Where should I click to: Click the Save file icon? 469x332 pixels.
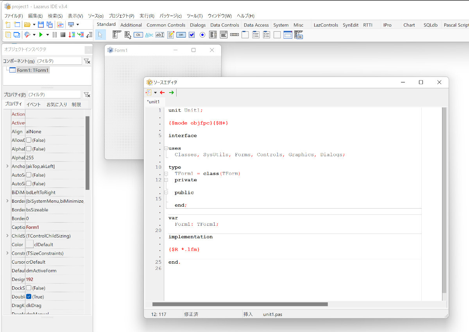(41, 25)
